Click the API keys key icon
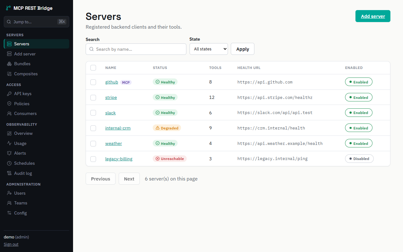This screenshot has width=403, height=252. (x=9, y=94)
